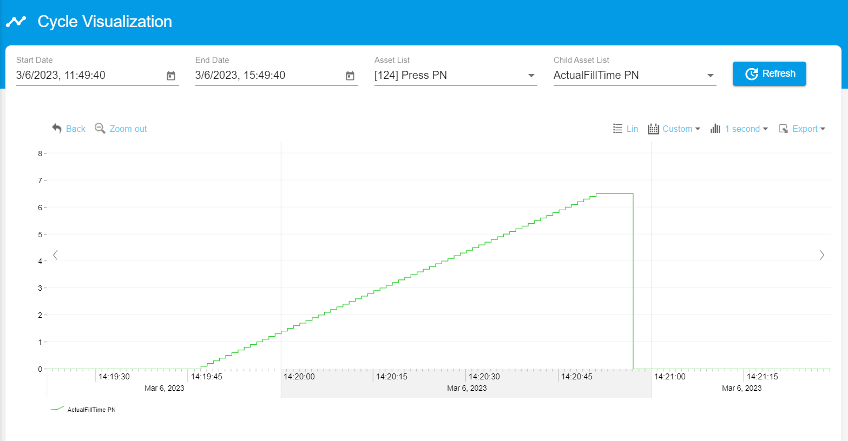
Task: Click the Zoom-out link text
Action: pos(128,129)
